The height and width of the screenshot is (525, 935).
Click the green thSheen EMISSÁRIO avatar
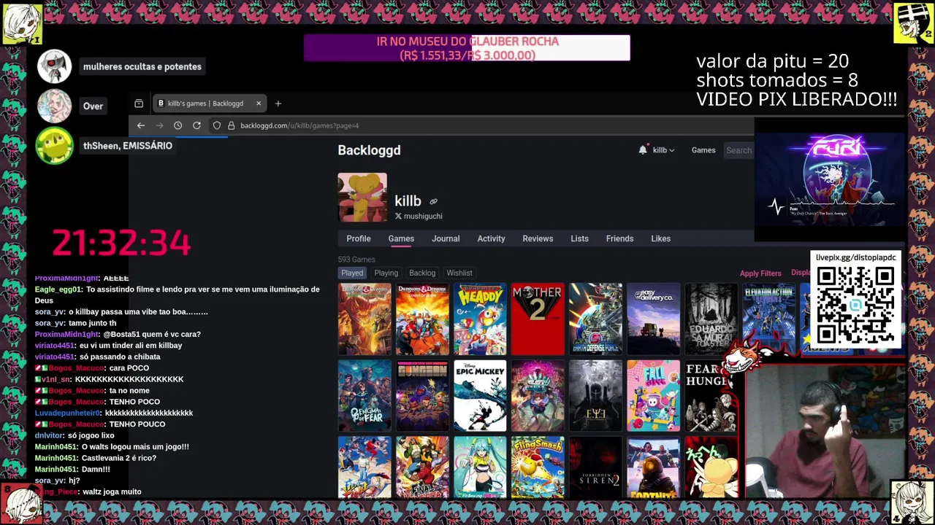[55, 146]
